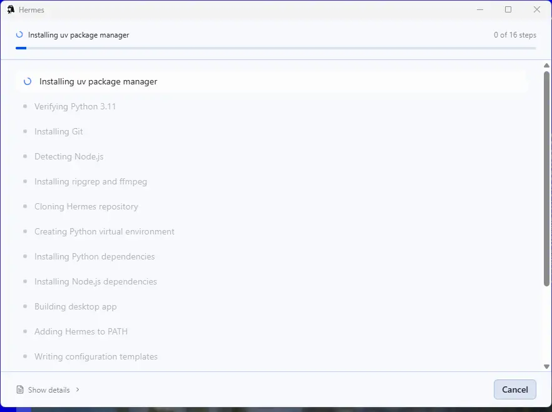Screen dimensions: 552x412
Task: Click the installation progress bar
Action: point(275,48)
